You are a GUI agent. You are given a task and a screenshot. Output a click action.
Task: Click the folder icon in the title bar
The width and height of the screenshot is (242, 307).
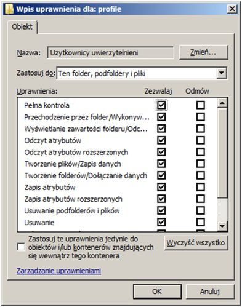[x=9, y=9]
